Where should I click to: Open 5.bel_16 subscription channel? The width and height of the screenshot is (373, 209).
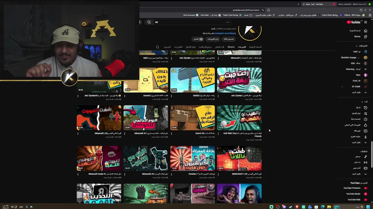360,81
